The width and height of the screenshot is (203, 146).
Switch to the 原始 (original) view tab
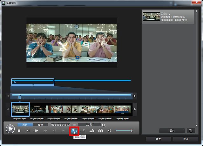pos(25,125)
